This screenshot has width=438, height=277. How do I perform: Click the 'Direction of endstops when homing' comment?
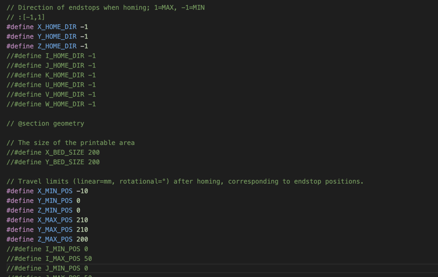(x=105, y=8)
